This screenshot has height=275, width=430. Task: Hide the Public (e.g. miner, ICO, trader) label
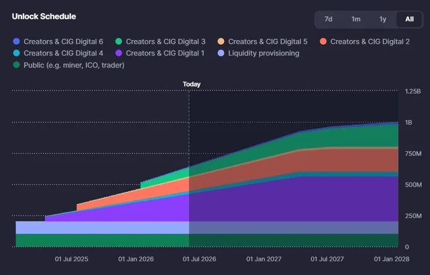74,65
